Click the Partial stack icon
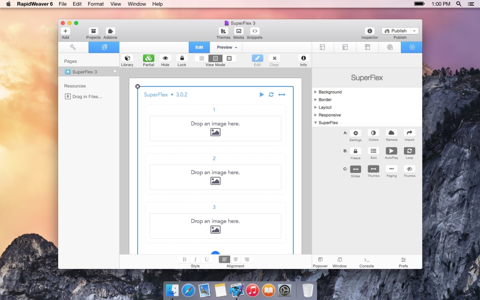The width and height of the screenshot is (480, 300). [x=149, y=58]
